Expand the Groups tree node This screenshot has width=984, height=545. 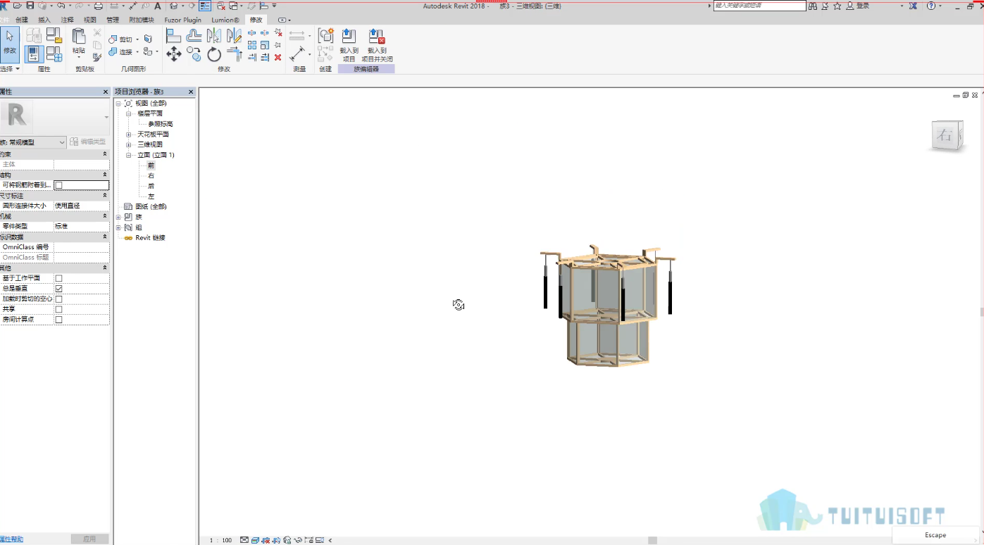[118, 227]
